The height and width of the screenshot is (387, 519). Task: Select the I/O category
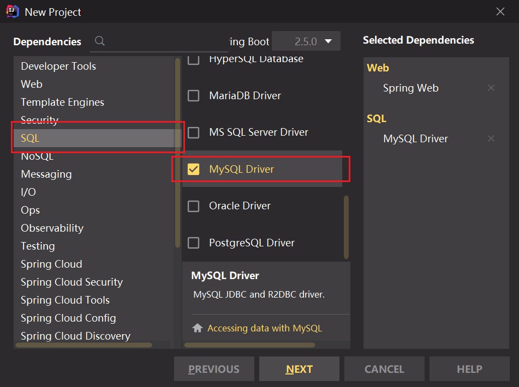point(94,192)
